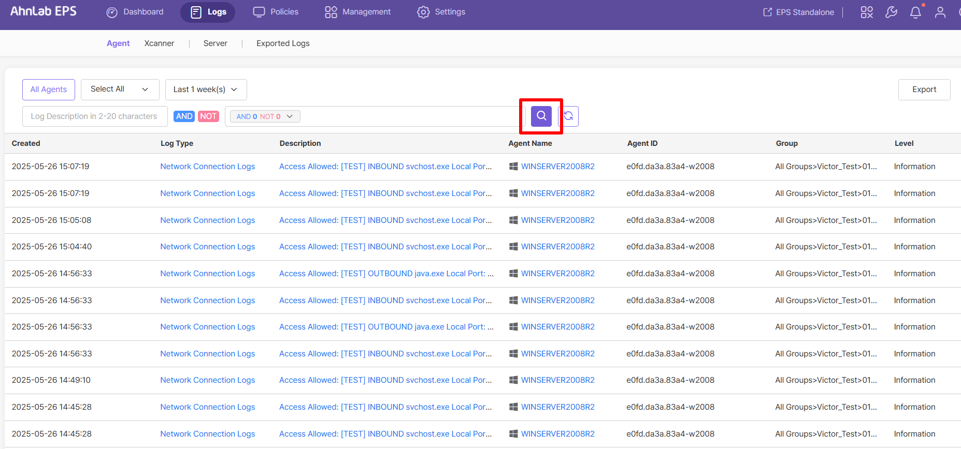The image size is (961, 449).
Task: Open Network Connection Logs link at 14:49:10
Action: (208, 380)
